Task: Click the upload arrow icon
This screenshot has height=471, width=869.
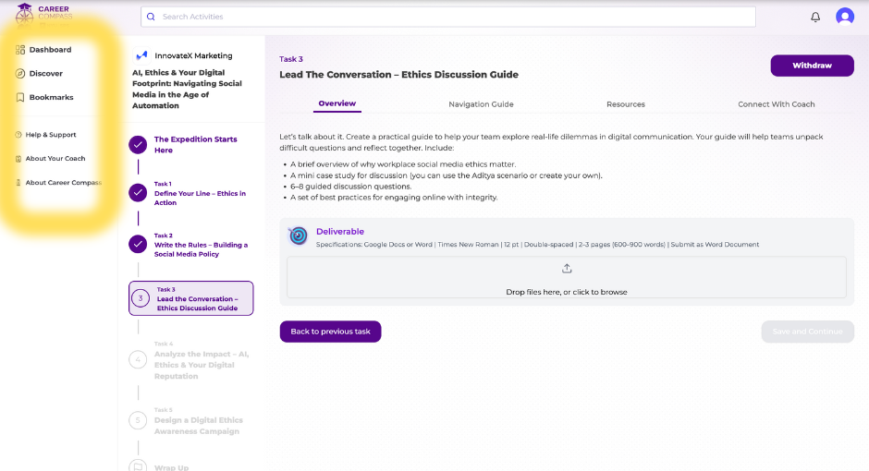Action: (567, 269)
